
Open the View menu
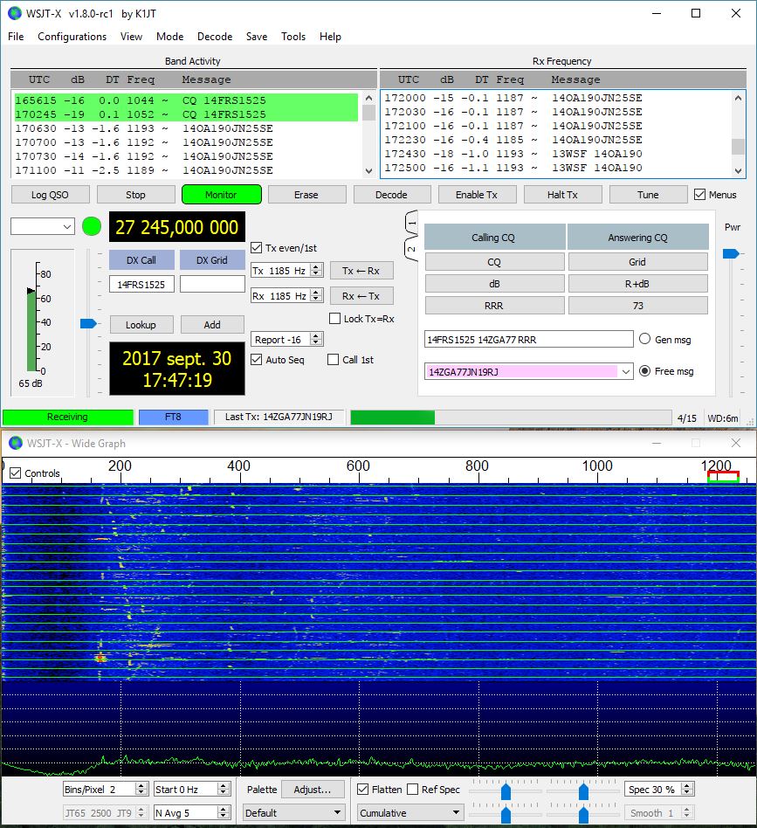pyautogui.click(x=131, y=37)
